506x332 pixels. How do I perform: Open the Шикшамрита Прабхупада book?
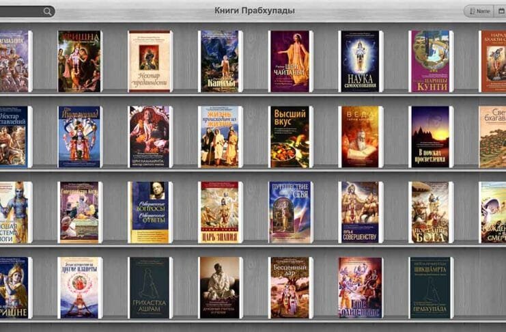coord(431,288)
